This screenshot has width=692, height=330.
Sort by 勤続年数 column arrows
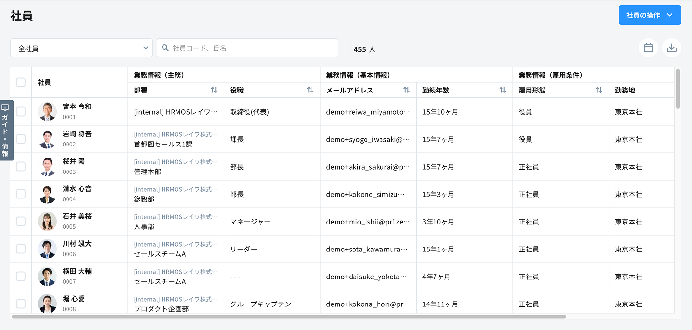[502, 90]
